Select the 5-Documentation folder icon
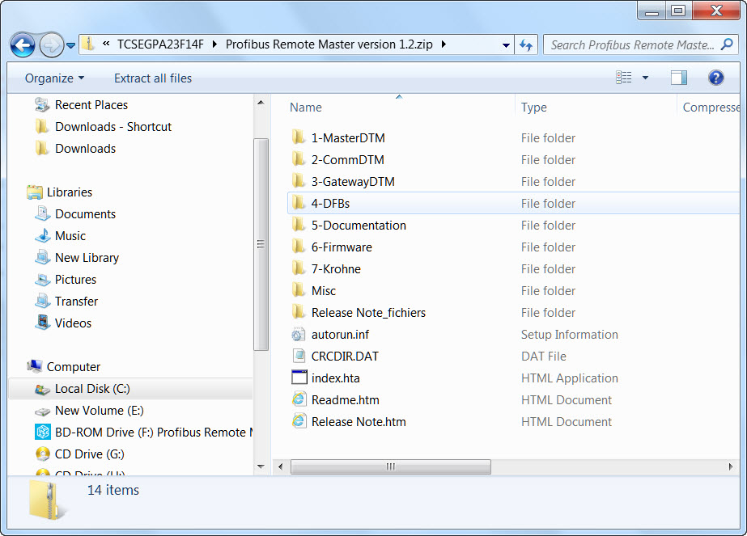 point(298,226)
